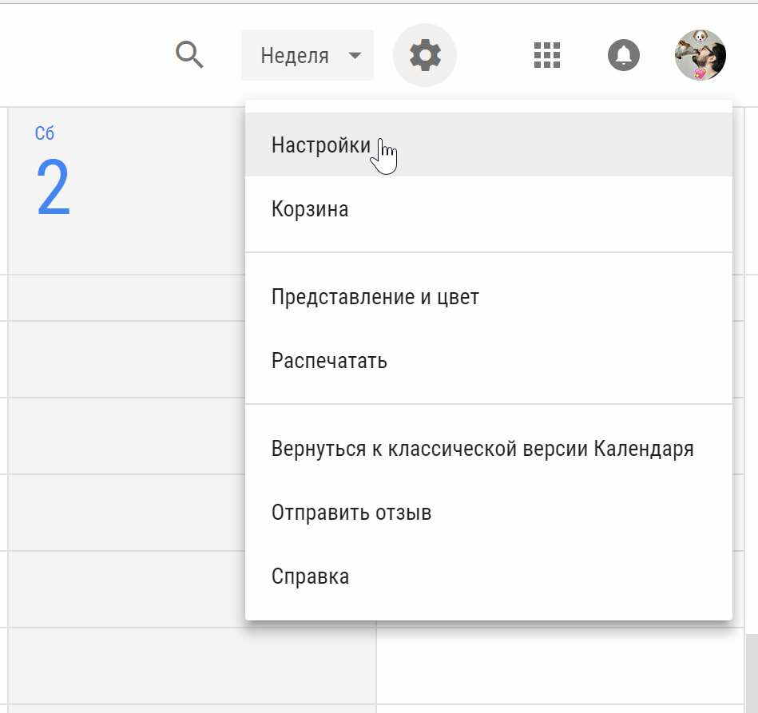Select Распечатать to print the calendar
The width and height of the screenshot is (758, 713).
(330, 360)
